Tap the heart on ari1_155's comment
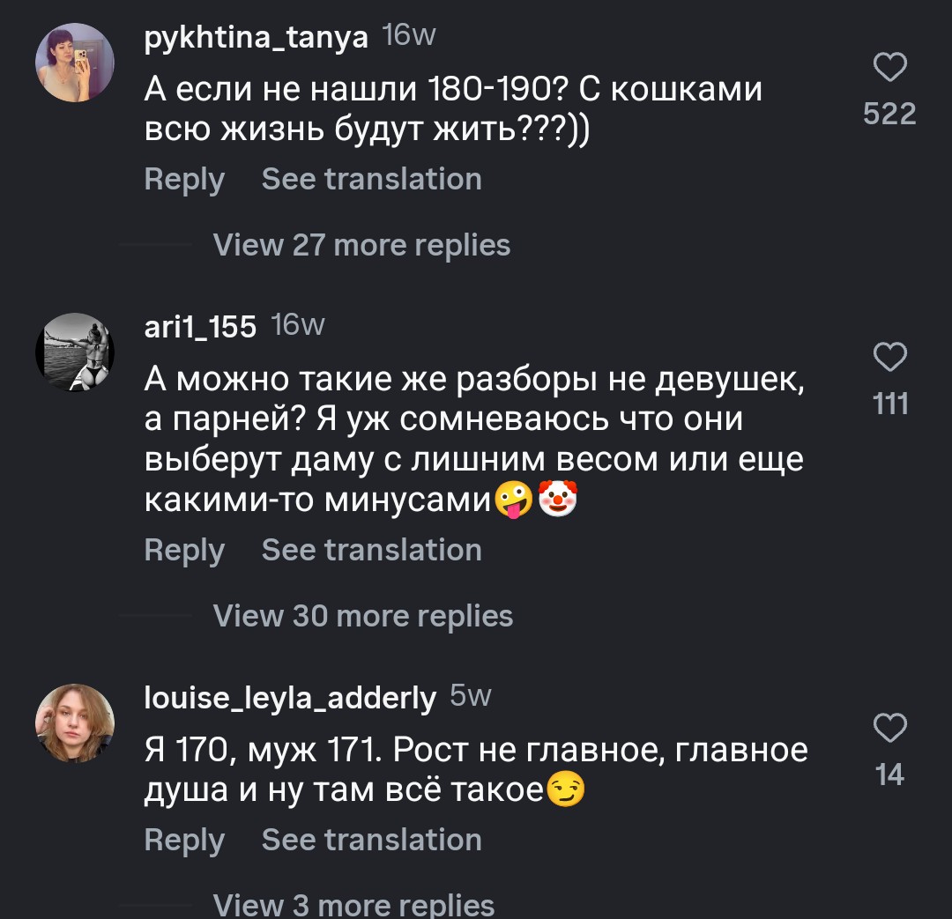 889,358
